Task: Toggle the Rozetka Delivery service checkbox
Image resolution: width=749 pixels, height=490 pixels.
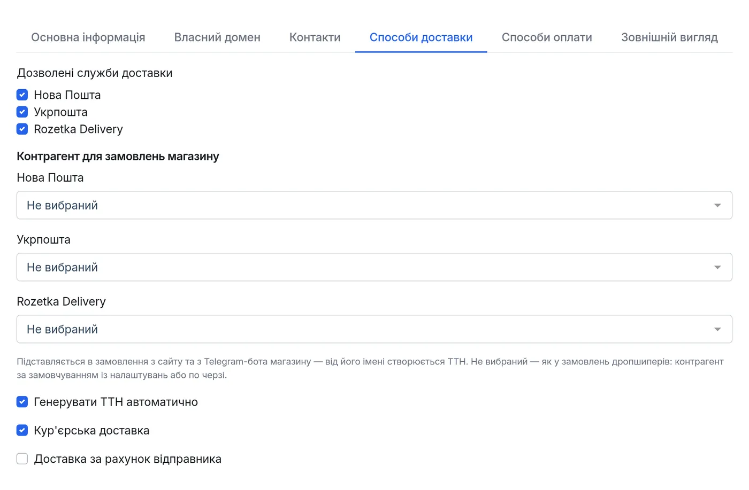Action: click(x=22, y=129)
